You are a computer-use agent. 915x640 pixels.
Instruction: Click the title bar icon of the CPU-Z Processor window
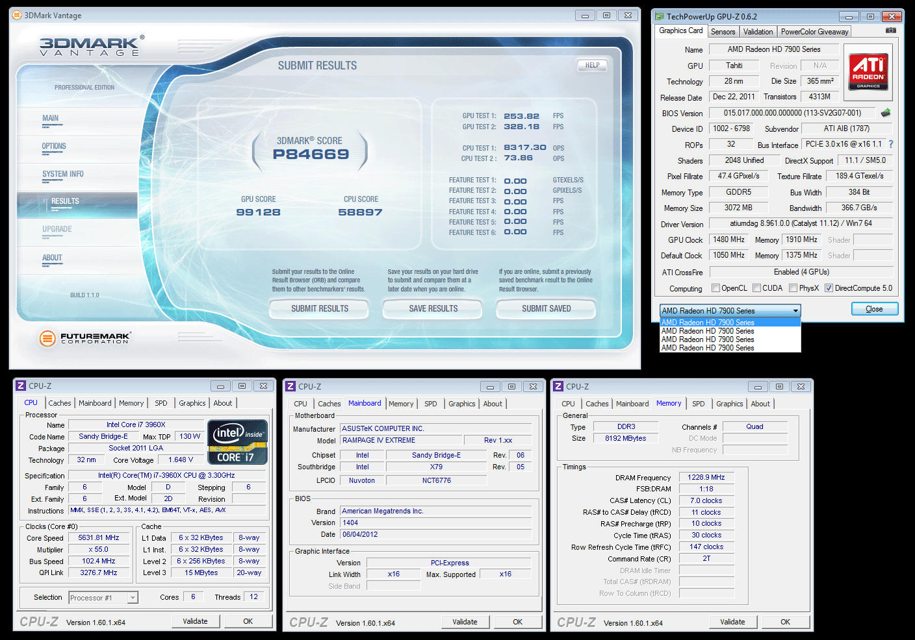[21, 386]
